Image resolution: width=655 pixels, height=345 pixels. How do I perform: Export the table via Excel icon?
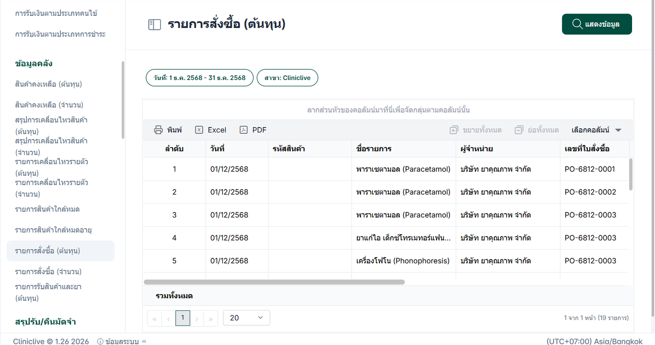pyautogui.click(x=199, y=130)
